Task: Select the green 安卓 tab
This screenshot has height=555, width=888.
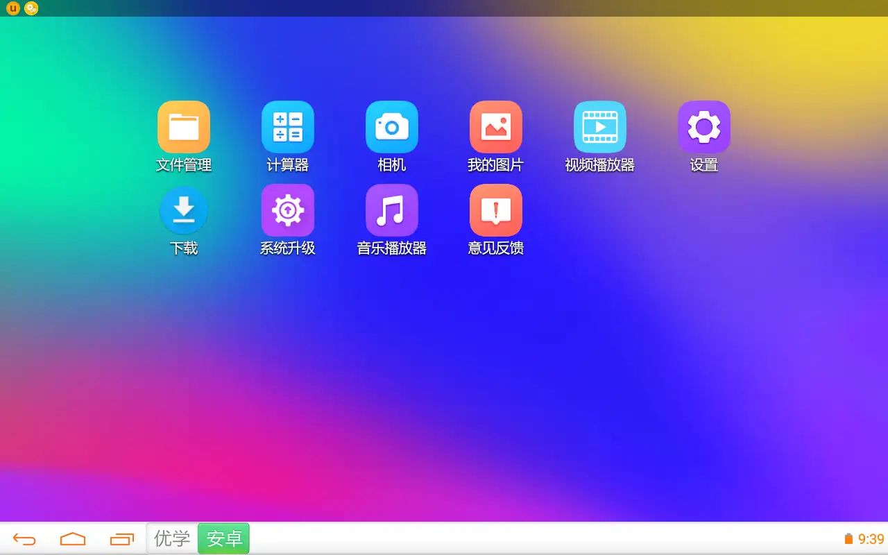Action: point(224,538)
